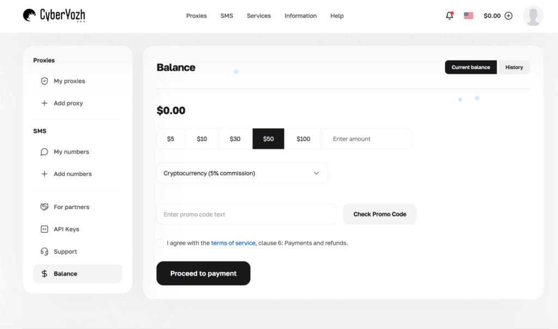The image size is (558, 329).
Task: Click the Proceed to payment button
Action: [203, 273]
